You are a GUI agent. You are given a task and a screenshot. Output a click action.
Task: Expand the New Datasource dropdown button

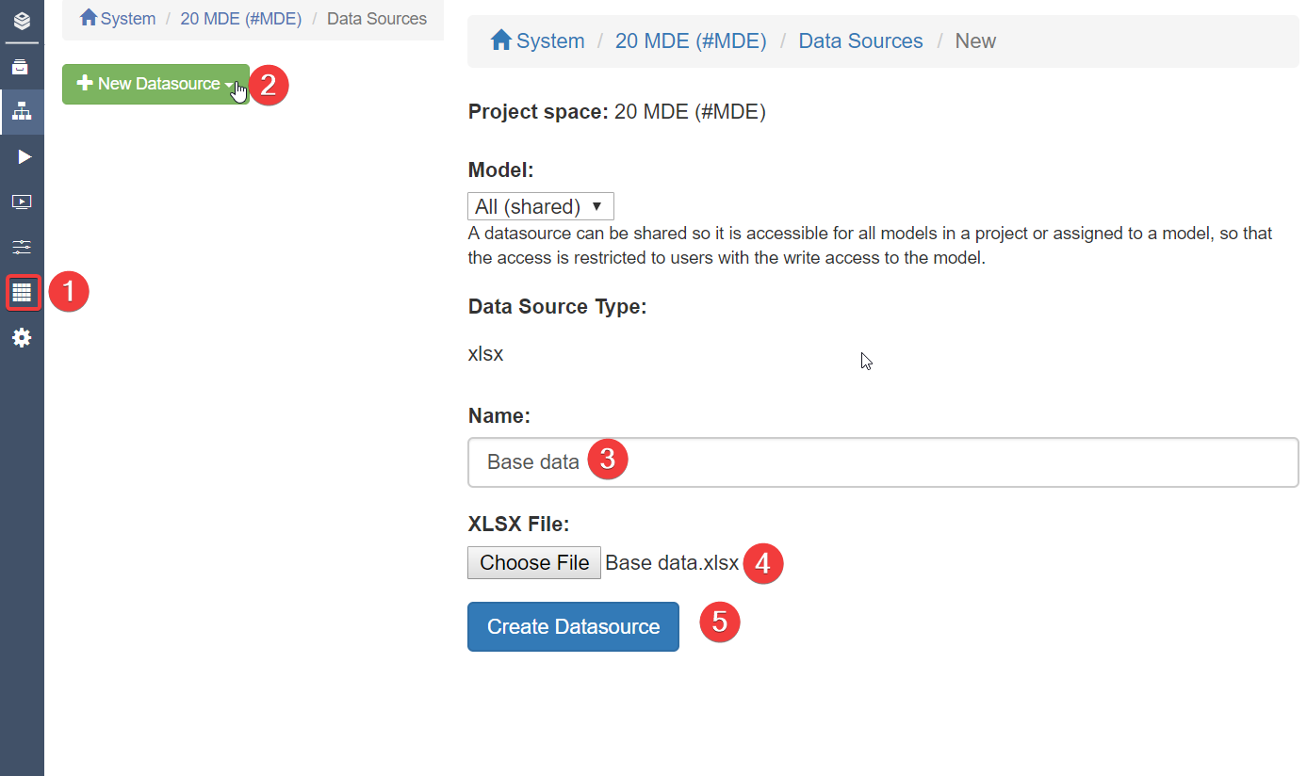coord(155,84)
